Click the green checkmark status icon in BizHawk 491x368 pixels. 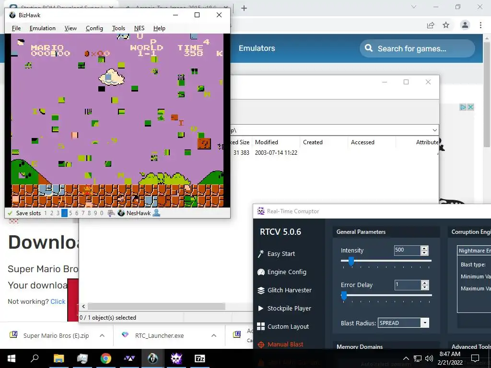[x=10, y=213]
